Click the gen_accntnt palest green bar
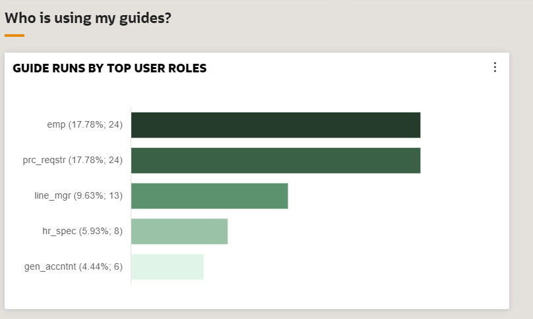533x319 pixels. [167, 267]
